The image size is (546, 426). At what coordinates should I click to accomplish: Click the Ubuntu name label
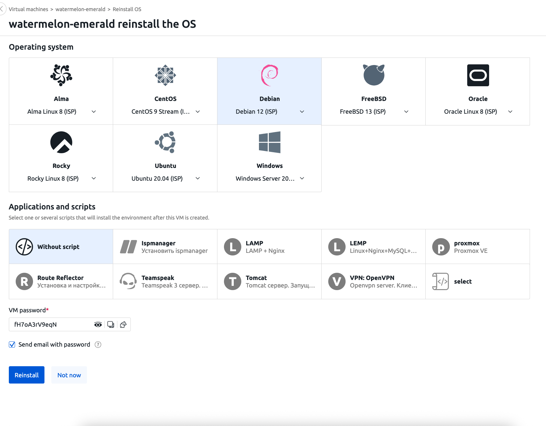[x=165, y=166]
